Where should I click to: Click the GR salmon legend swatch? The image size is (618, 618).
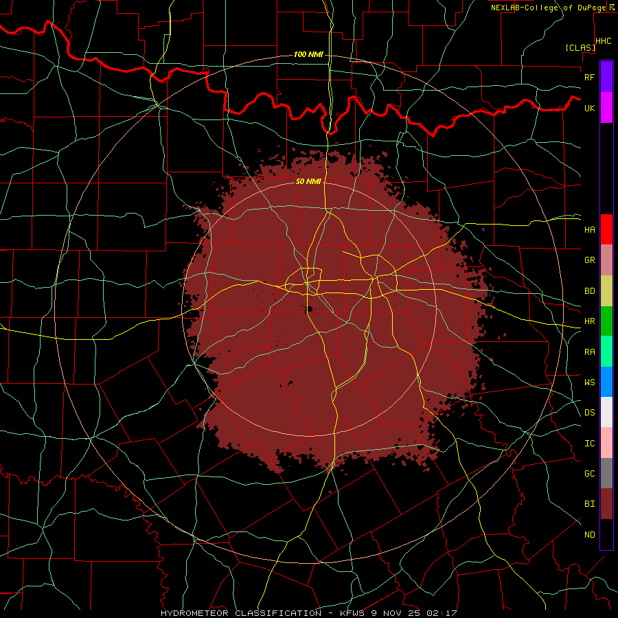click(606, 260)
